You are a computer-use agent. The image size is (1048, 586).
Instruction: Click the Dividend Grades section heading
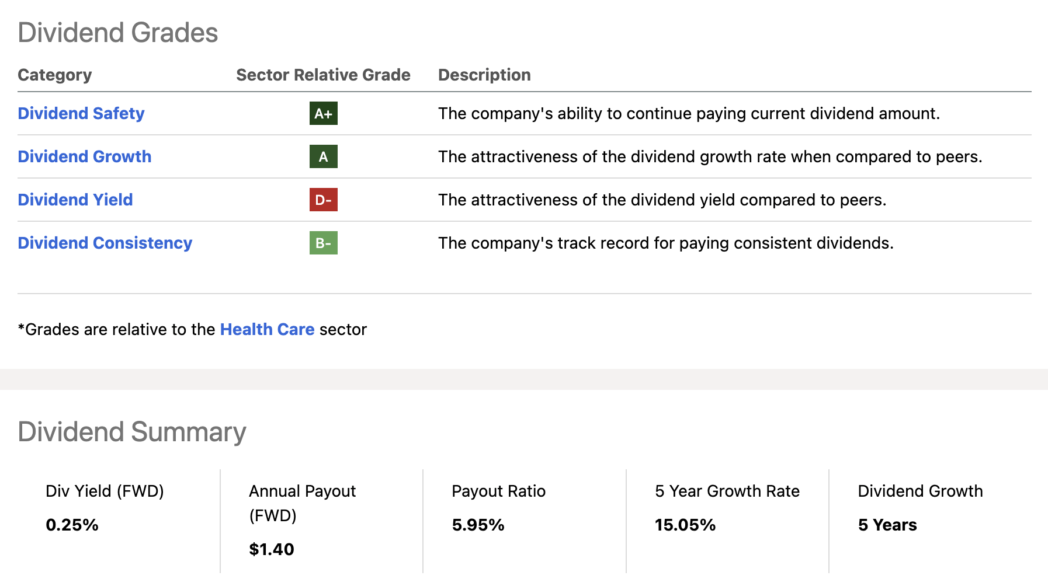click(x=117, y=33)
